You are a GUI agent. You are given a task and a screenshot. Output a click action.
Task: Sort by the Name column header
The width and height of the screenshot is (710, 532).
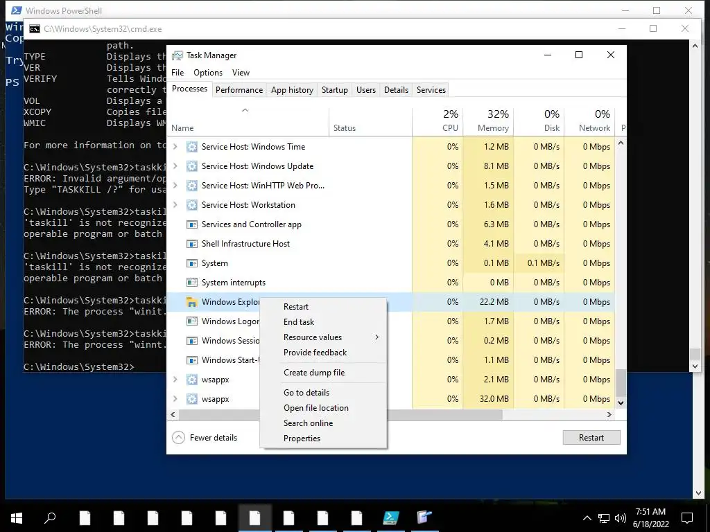pos(248,121)
